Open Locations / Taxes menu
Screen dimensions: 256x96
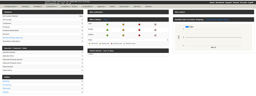(69, 7)
